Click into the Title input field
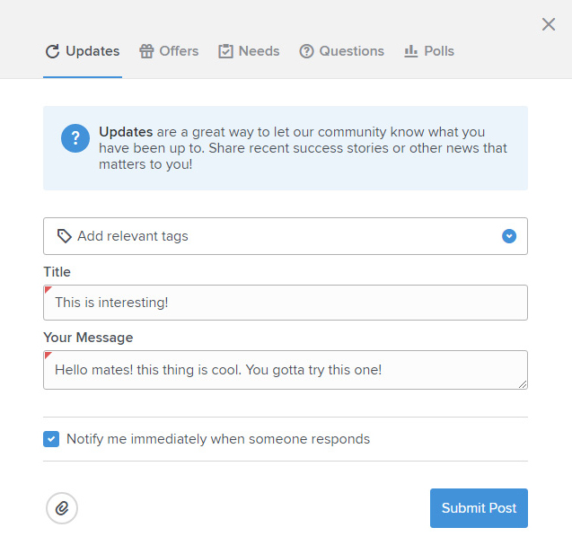The image size is (572, 554). 286,303
